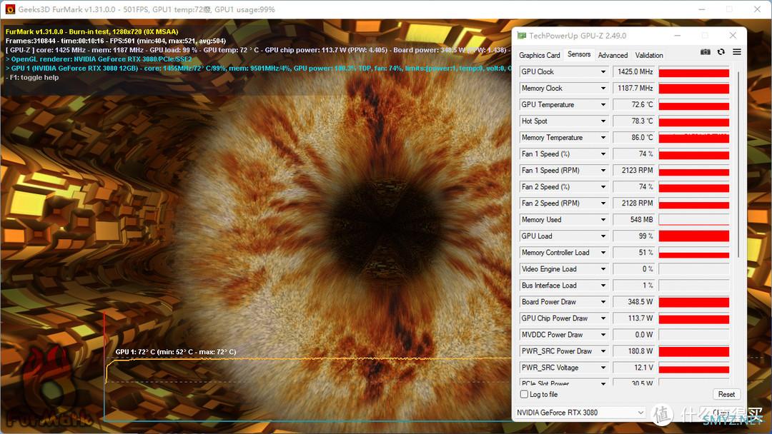The image size is (772, 434).
Task: Open the Memory Used sensor dropdown
Action: pyautogui.click(x=603, y=220)
